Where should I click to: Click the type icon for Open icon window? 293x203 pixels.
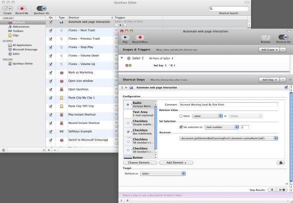pyautogui.click(x=61, y=81)
